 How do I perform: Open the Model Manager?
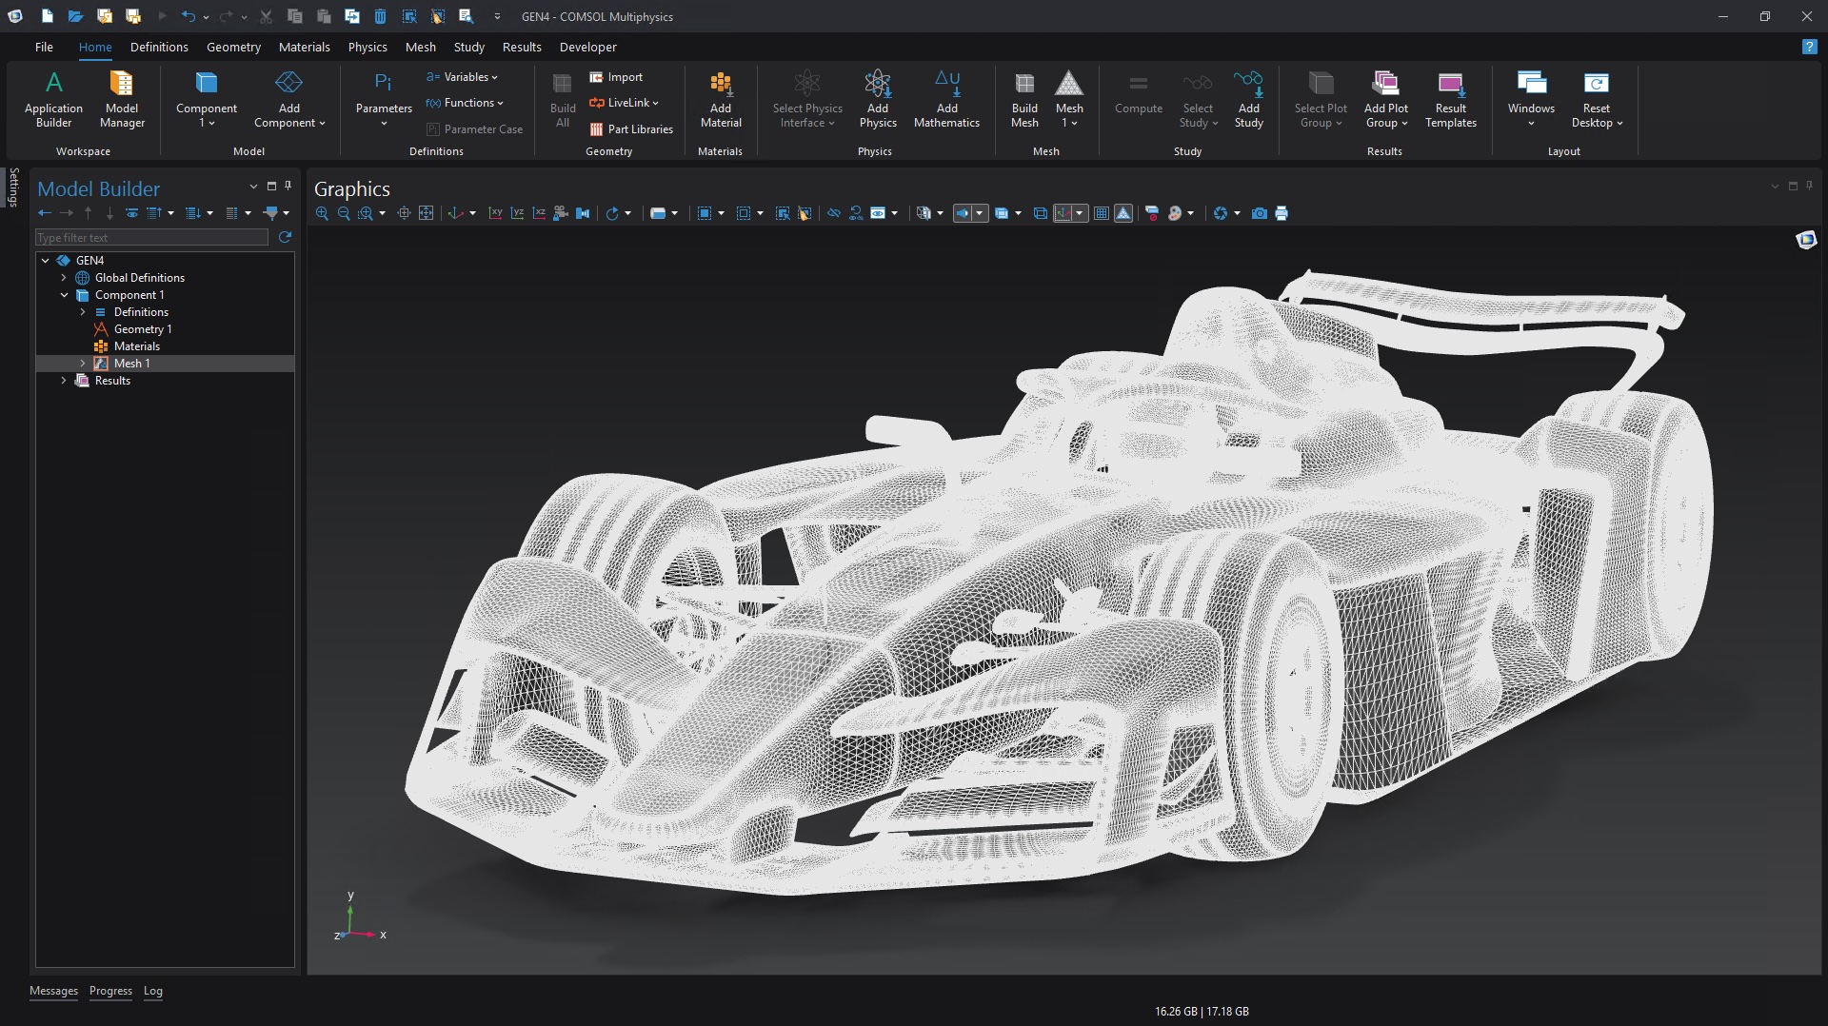122,98
